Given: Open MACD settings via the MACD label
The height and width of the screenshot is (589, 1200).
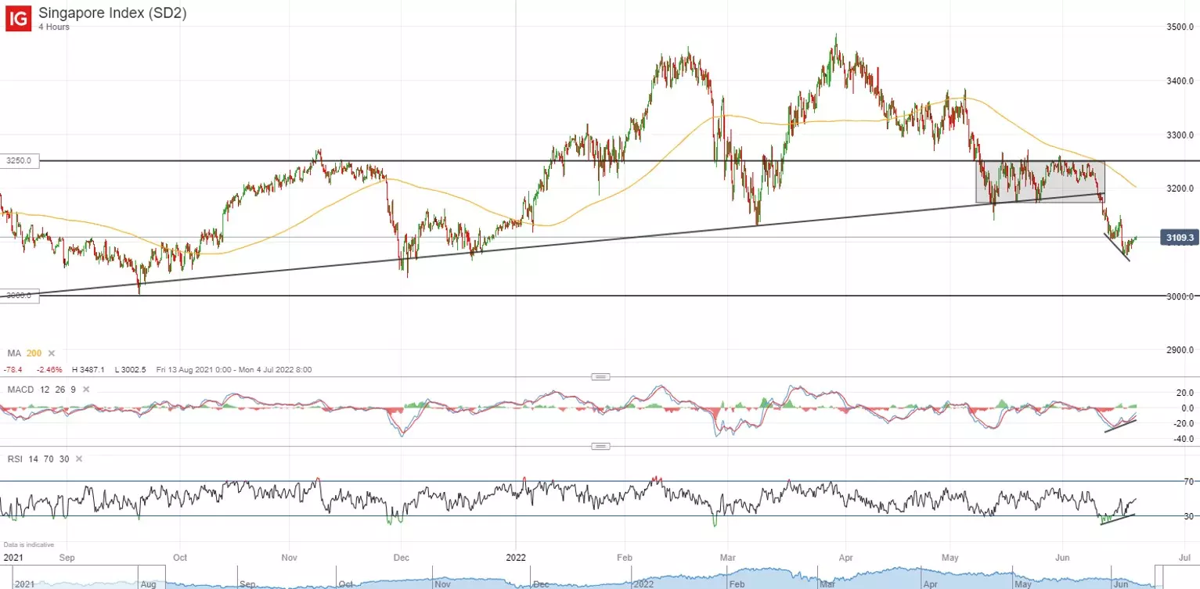Looking at the screenshot, I should point(20,390).
